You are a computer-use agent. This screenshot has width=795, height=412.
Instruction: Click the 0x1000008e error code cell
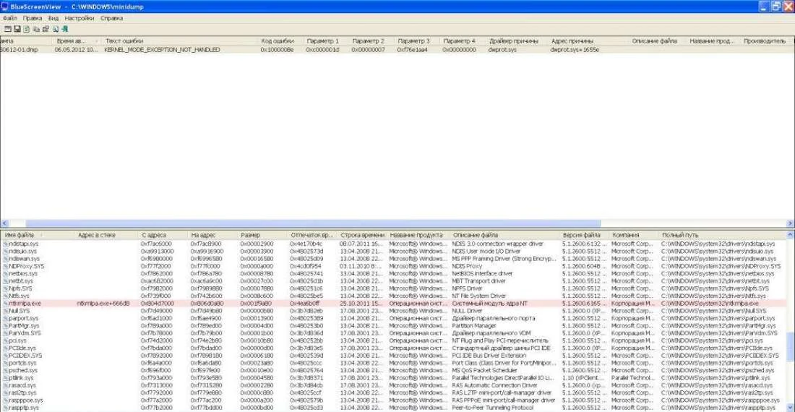point(277,50)
